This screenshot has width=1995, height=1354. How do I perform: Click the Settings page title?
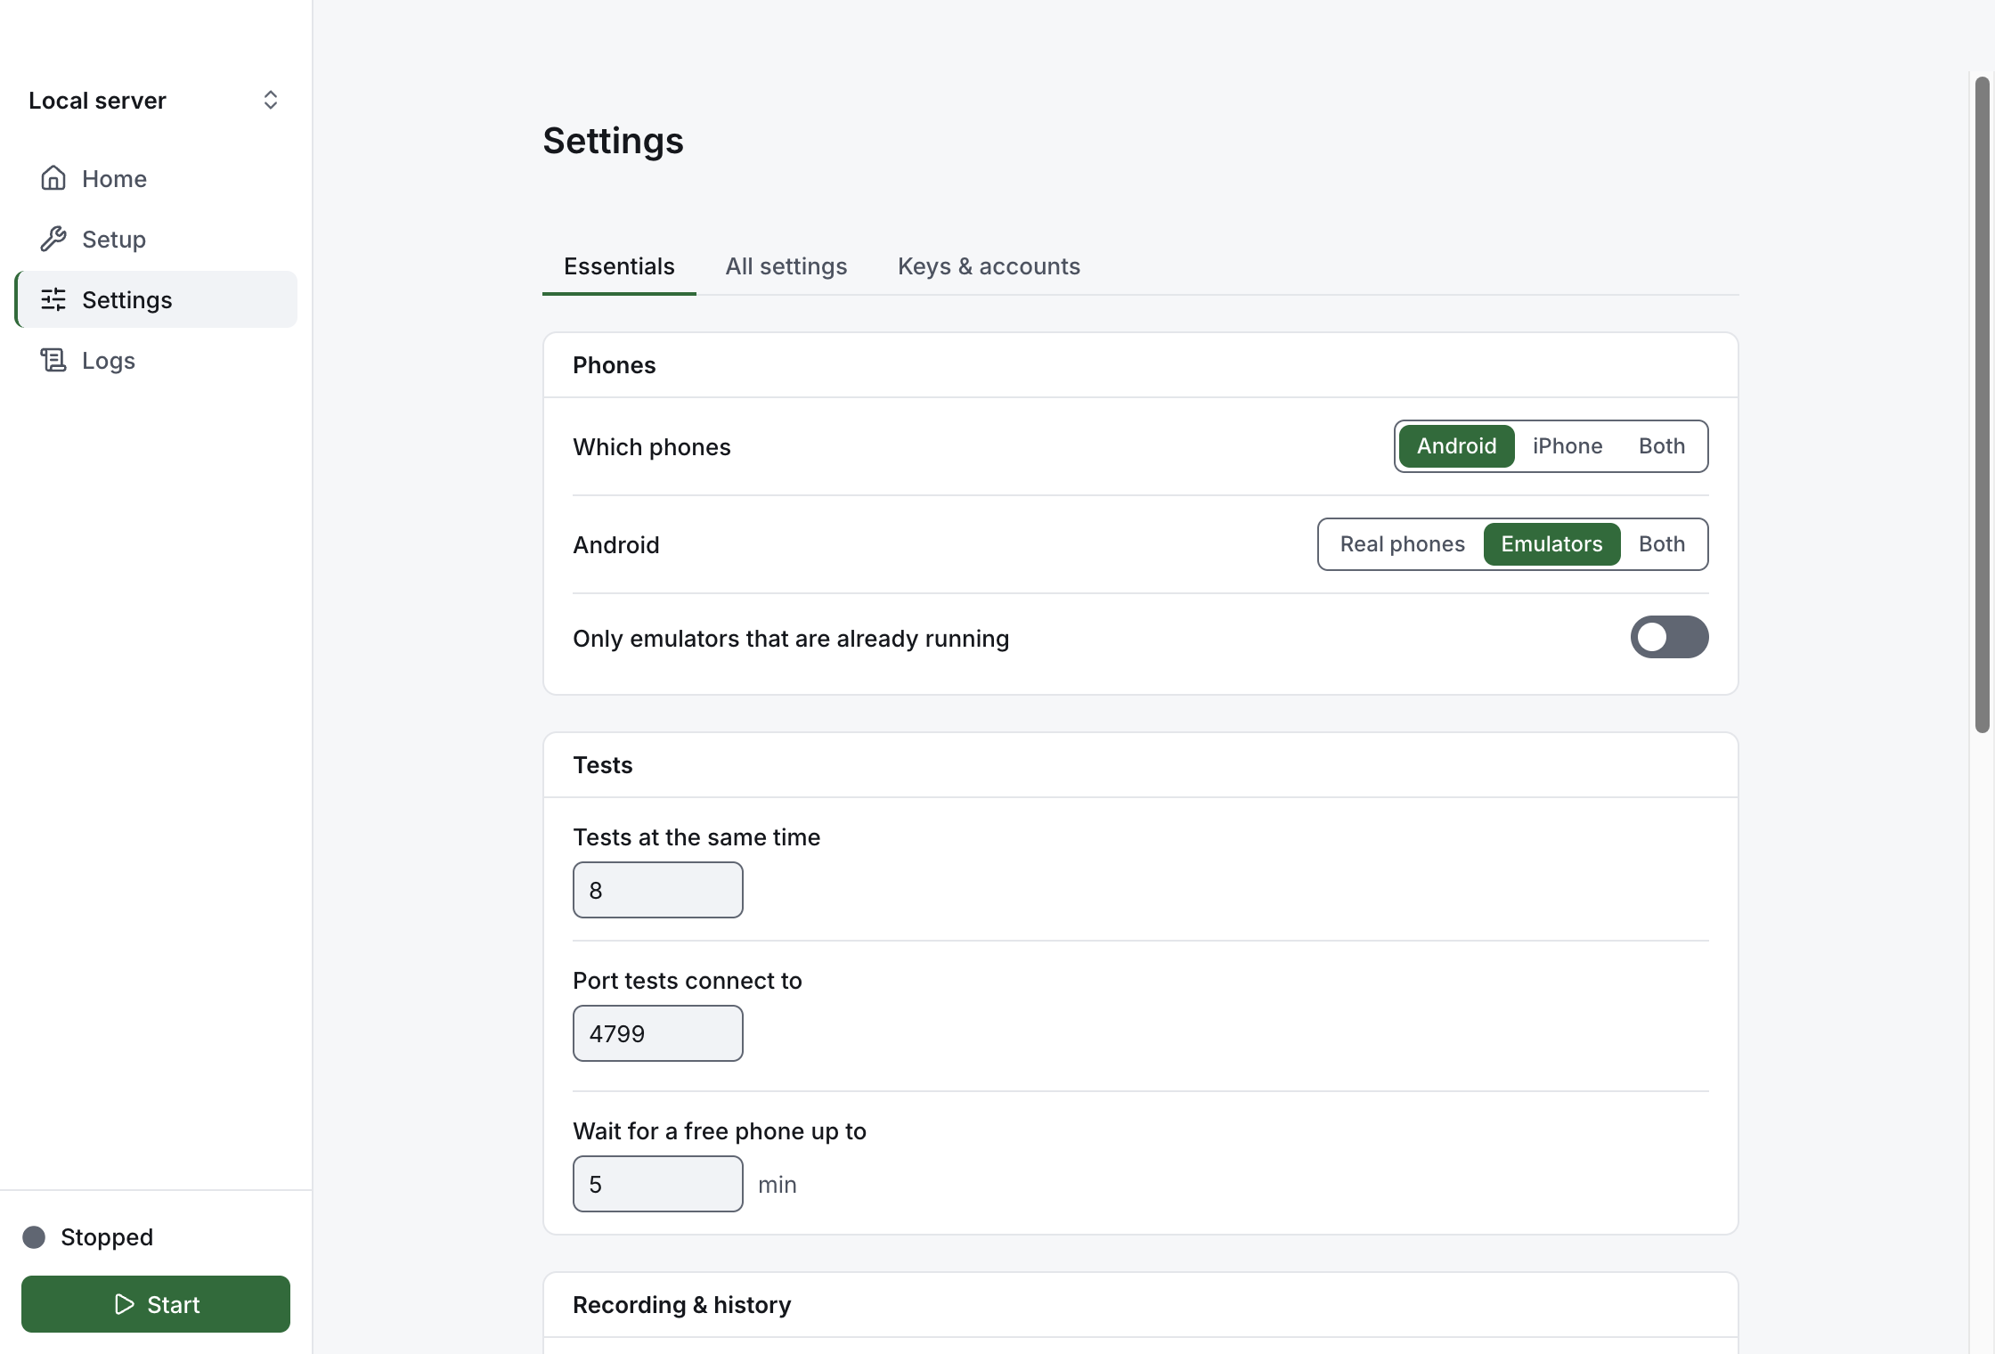pos(613,141)
